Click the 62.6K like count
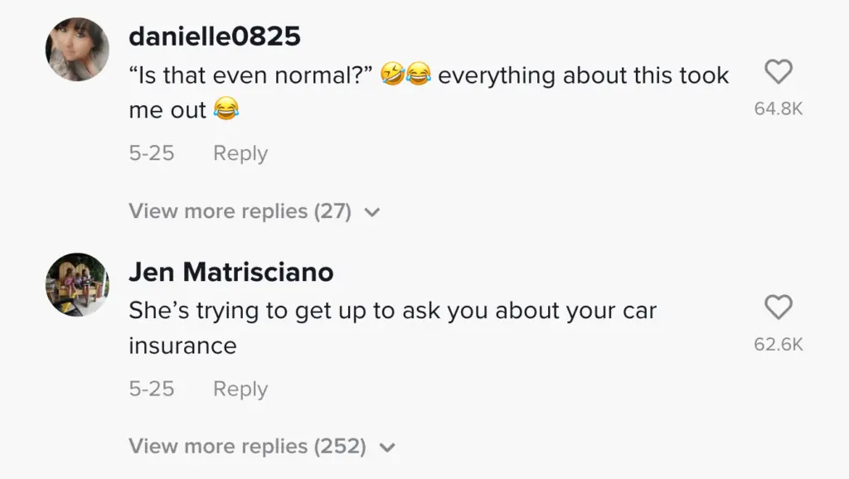 pos(778,344)
